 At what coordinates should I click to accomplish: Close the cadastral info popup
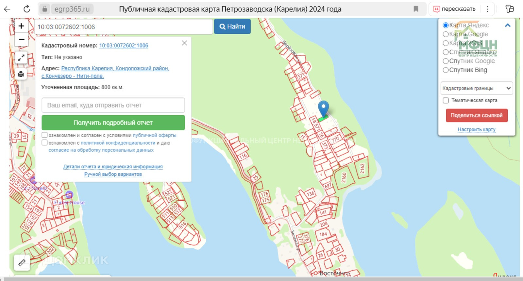click(184, 43)
